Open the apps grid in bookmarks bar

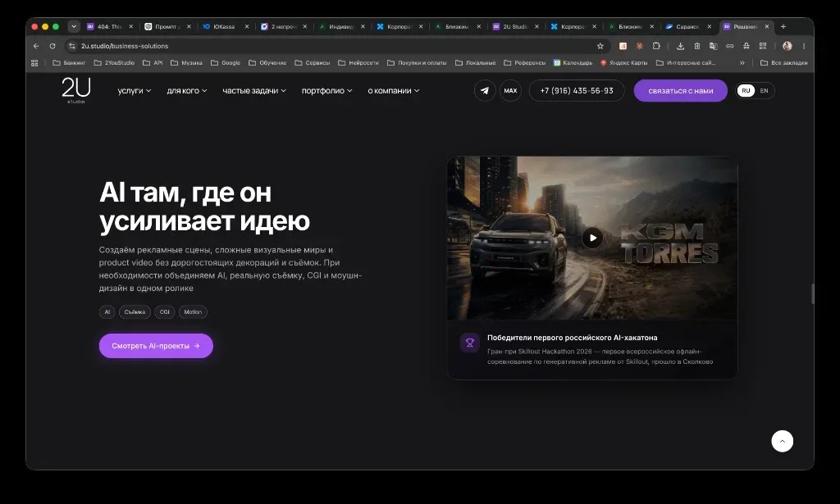pos(34,62)
